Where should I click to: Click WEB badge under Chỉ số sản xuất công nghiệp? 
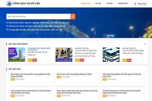point(59,77)
